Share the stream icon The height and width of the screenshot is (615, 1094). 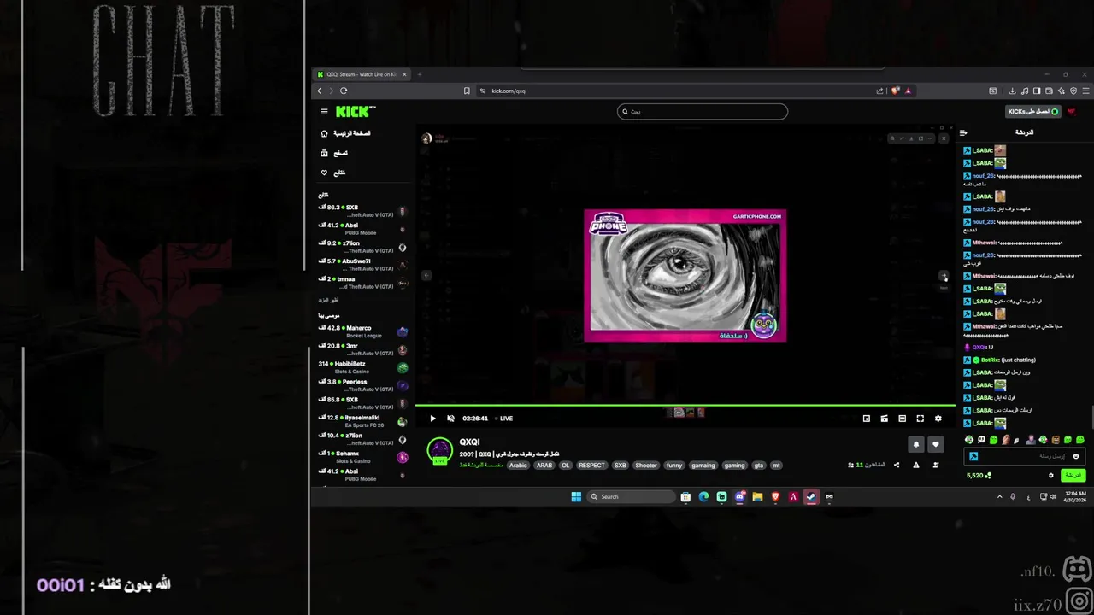897,466
